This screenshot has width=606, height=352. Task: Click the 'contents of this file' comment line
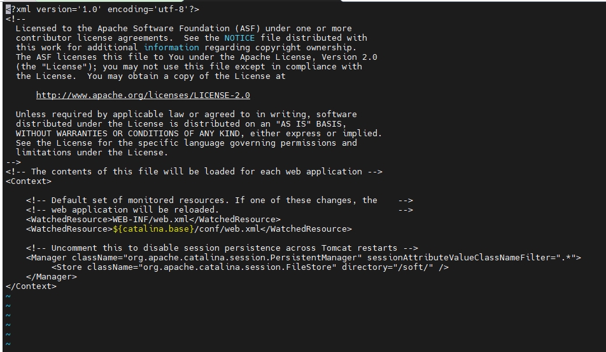[194, 172]
